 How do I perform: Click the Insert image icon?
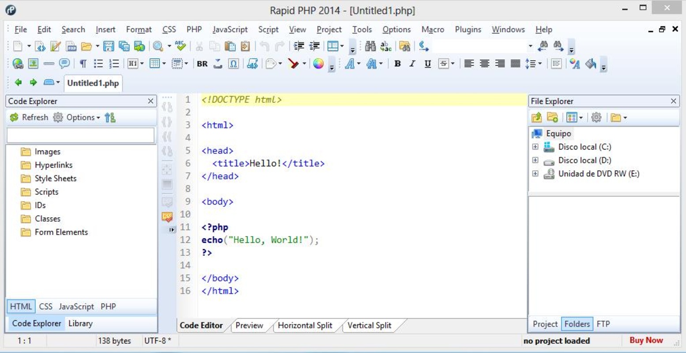(33, 64)
